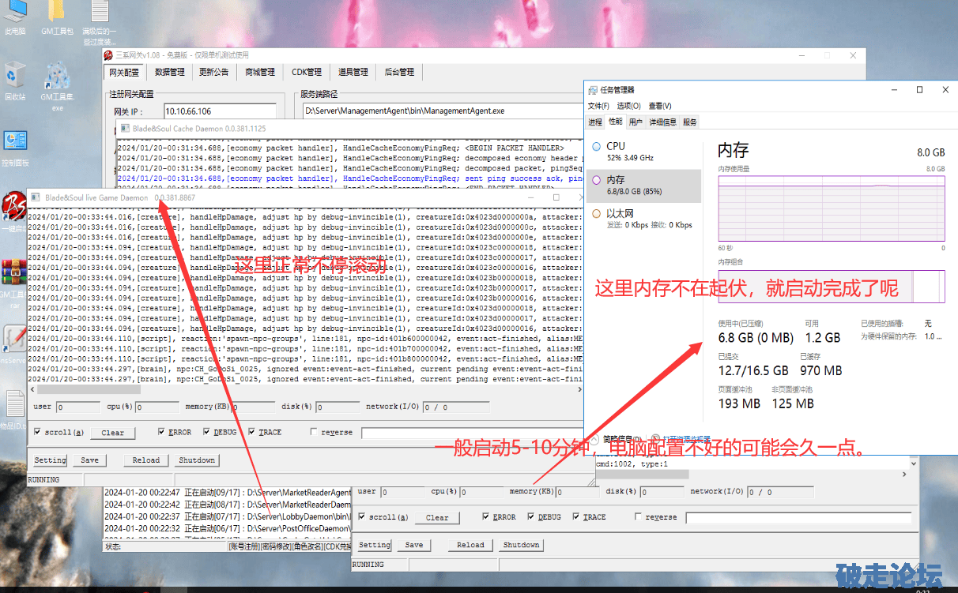
Task: Uncheck ERROR log filter in Game Daemon
Action: (162, 432)
